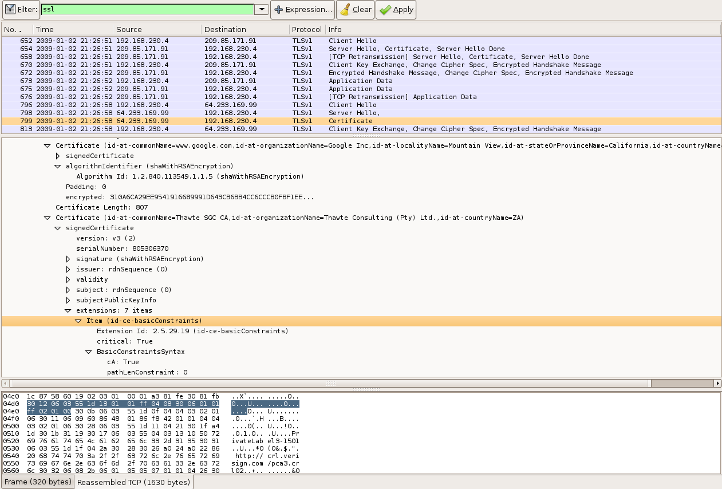Screen dimensions: 722x489
Task: Open the Expression... dialog button
Action: [x=302, y=10]
